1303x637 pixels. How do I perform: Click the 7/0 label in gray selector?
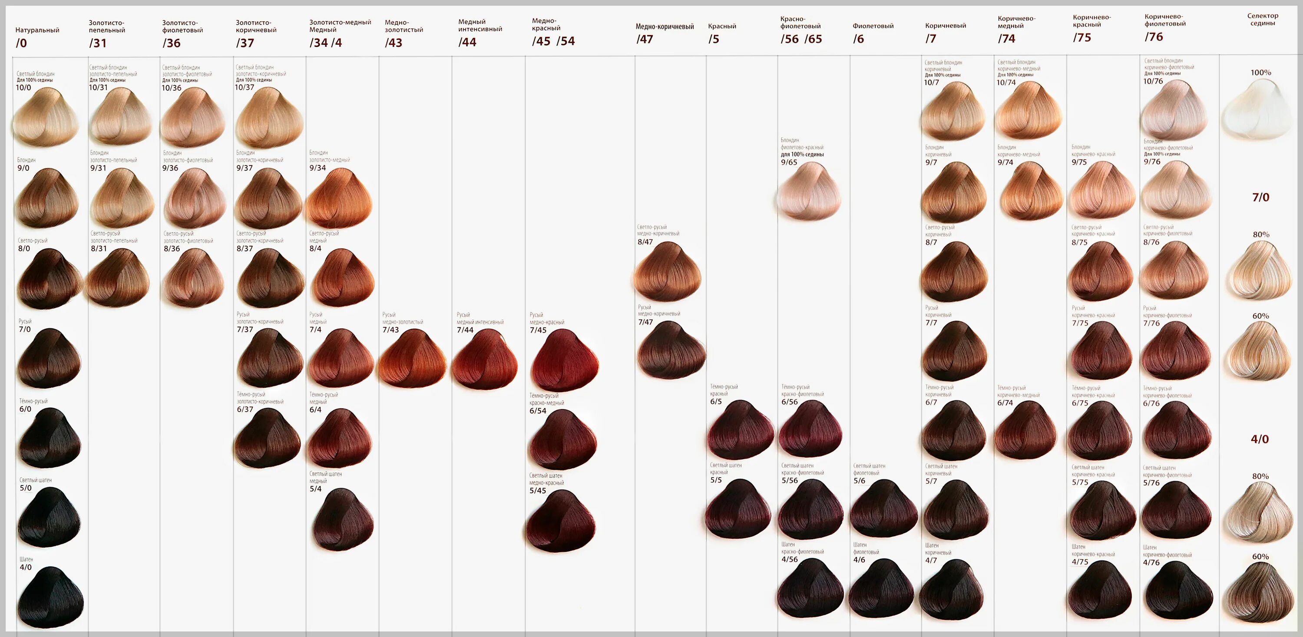click(x=1260, y=198)
